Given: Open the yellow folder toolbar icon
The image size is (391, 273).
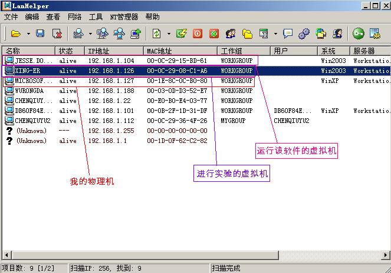Looking at the screenshot, I should pos(16,34).
